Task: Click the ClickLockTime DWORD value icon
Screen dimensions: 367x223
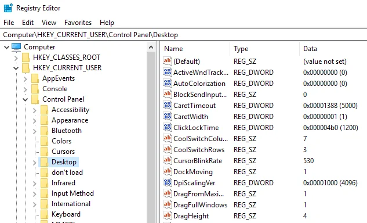Action: (168, 127)
